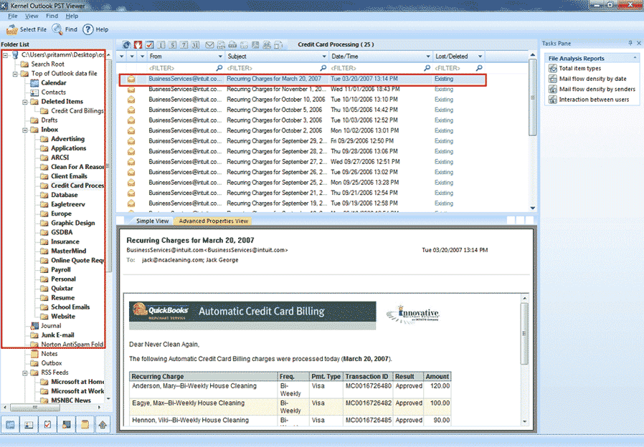Image resolution: width=644 pixels, height=447 pixels.
Task: Pin the Tasks Pane
Action: click(x=630, y=43)
